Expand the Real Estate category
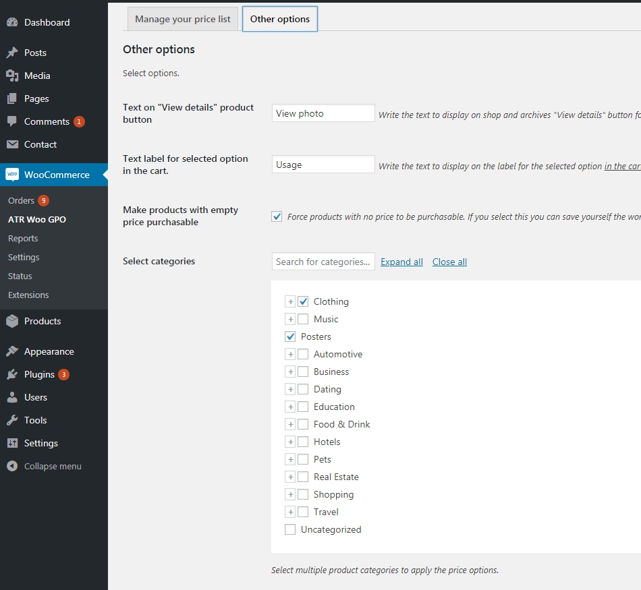This screenshot has width=641, height=590. pos(290,477)
